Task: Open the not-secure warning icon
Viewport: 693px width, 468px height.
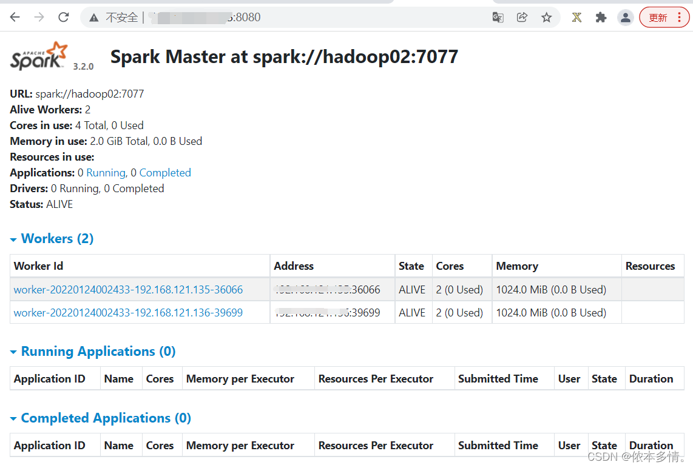Action: (x=93, y=18)
